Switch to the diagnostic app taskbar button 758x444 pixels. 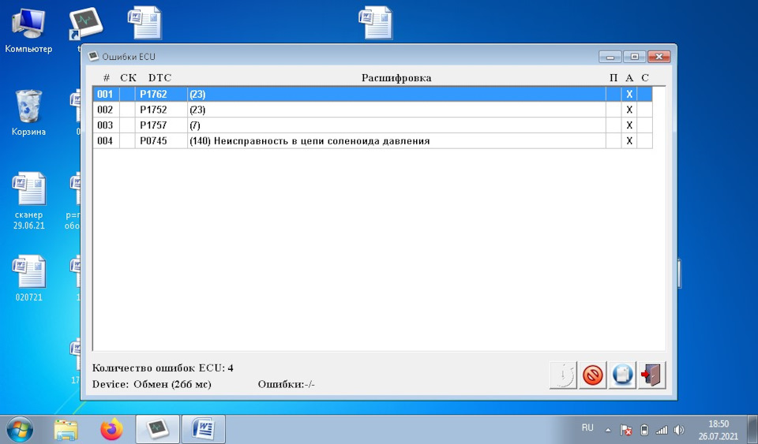pos(157,429)
